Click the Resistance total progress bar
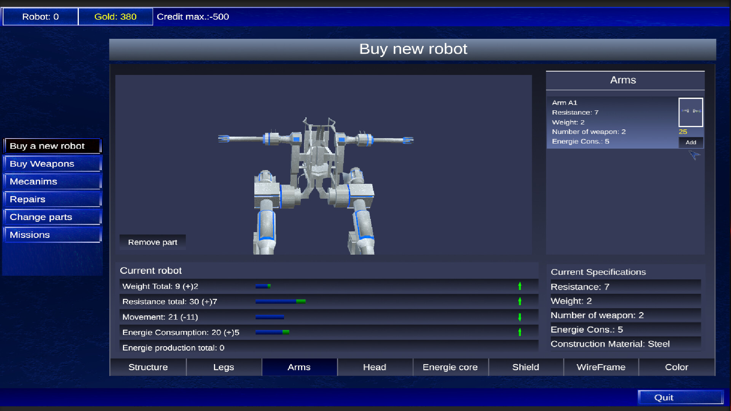This screenshot has height=411, width=731. (x=281, y=301)
